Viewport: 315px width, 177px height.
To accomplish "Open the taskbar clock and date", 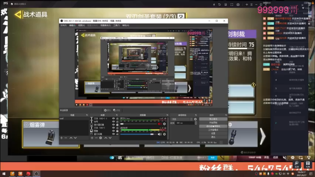I will (x=302, y=173).
